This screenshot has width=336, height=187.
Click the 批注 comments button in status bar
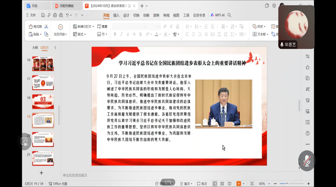[x=202, y=183]
